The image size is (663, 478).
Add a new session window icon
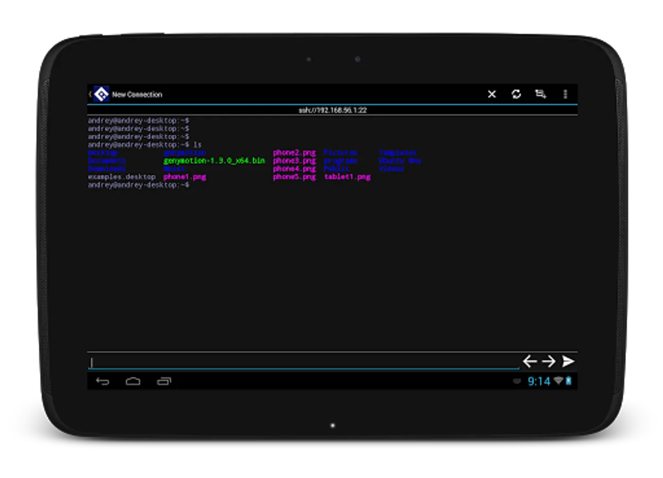541,94
